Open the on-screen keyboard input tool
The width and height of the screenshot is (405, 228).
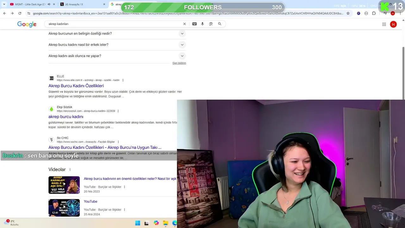click(194, 24)
